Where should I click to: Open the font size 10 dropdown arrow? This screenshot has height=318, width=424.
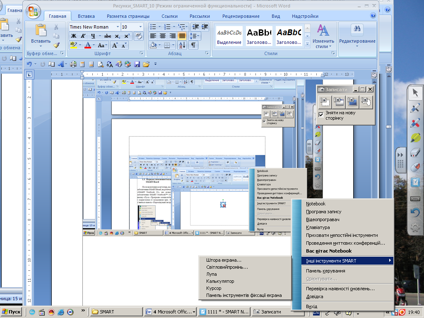pos(140,27)
